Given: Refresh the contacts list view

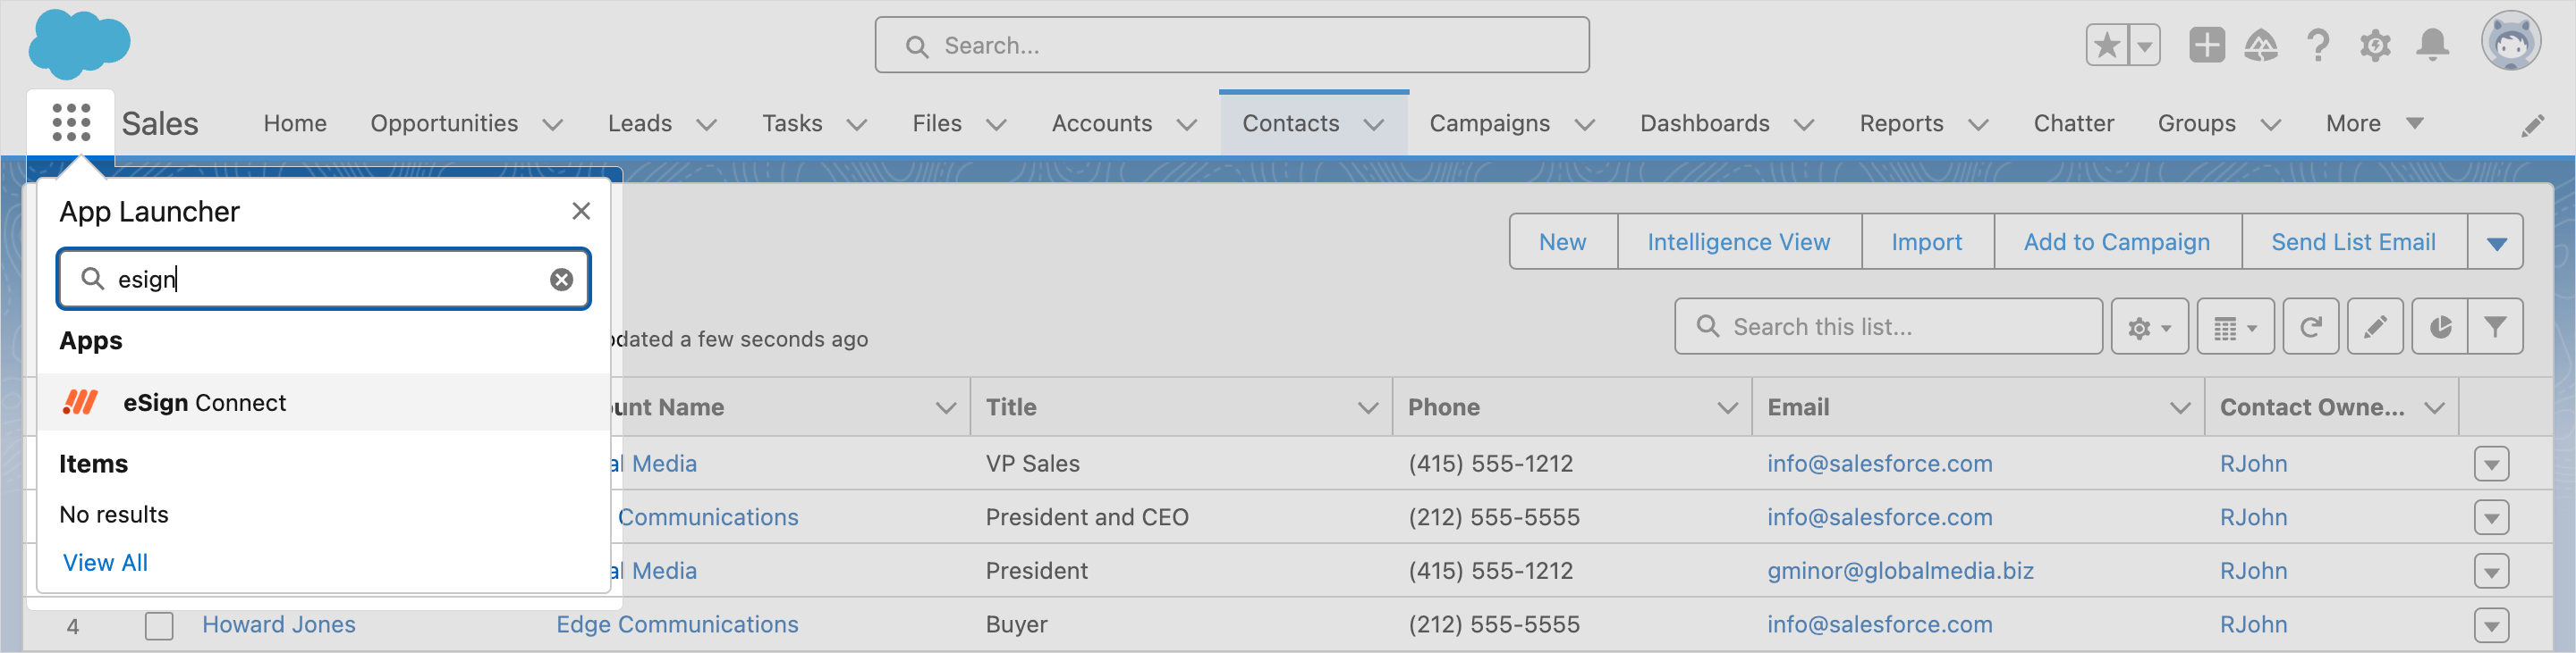Looking at the screenshot, I should pos(2310,325).
